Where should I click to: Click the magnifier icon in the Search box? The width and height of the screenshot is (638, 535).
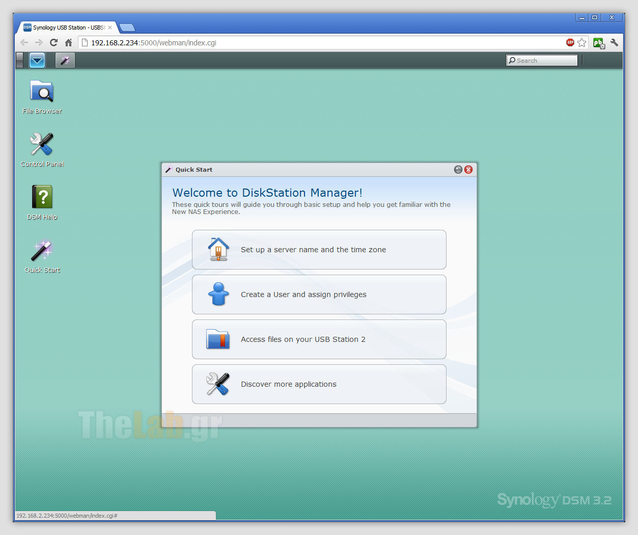(512, 60)
